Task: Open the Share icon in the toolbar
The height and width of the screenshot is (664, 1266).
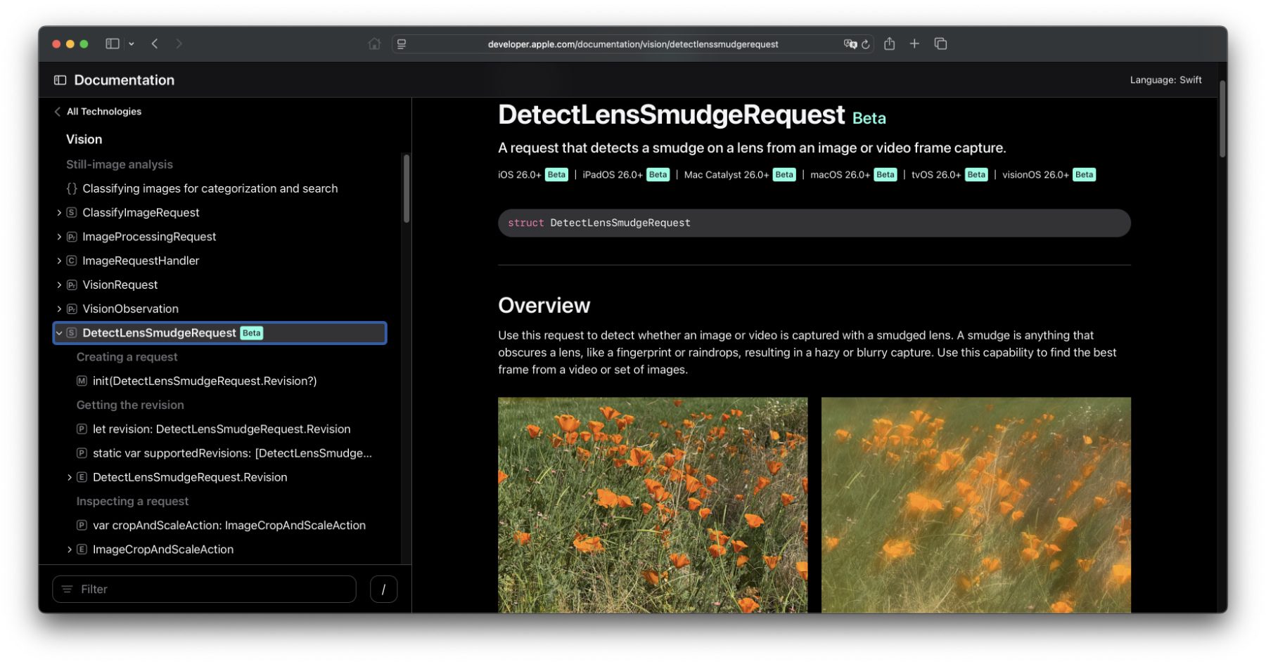Action: (889, 44)
